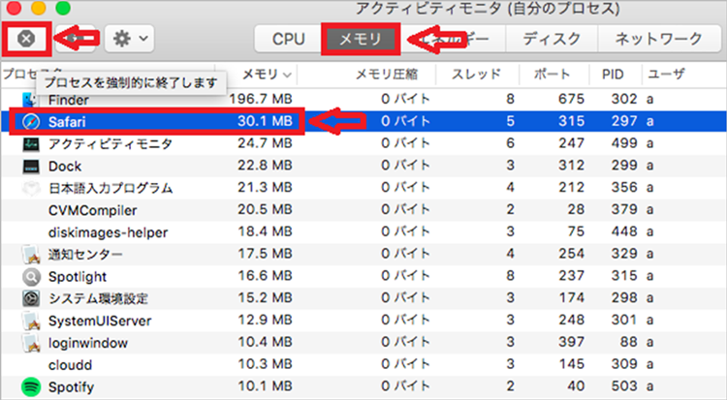Screen dimensions: 727x400
Task: Click the アクティビティモニタ process icon
Action: click(x=31, y=143)
